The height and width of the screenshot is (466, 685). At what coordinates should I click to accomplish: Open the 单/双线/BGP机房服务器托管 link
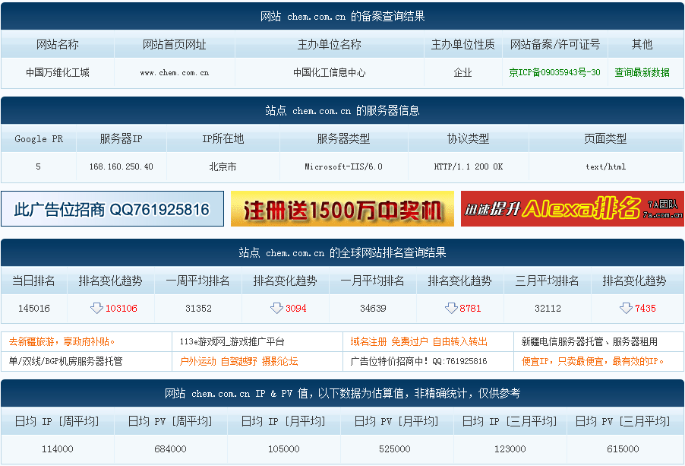coord(65,361)
